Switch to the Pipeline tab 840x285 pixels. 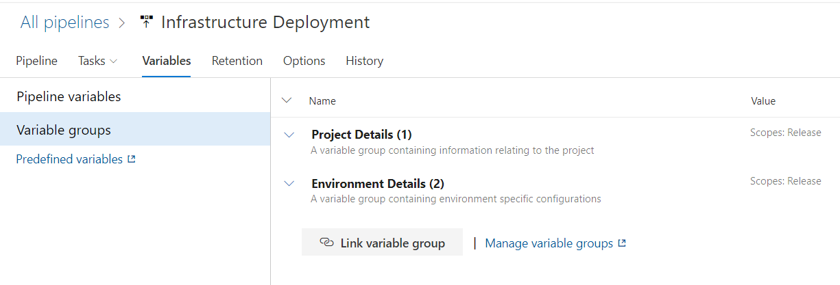point(36,61)
